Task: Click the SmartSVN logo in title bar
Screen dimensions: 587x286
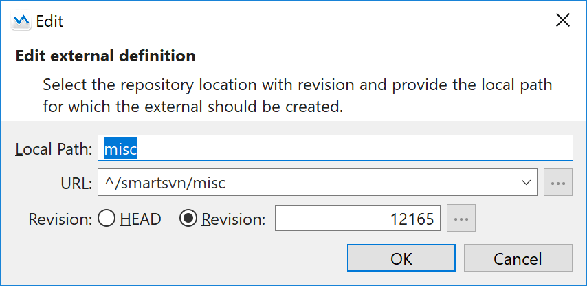Action: click(22, 21)
